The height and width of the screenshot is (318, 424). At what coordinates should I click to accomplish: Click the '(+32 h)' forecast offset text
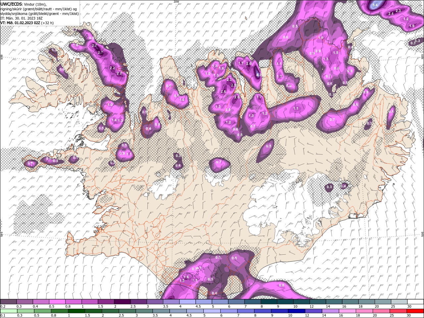pos(47,23)
